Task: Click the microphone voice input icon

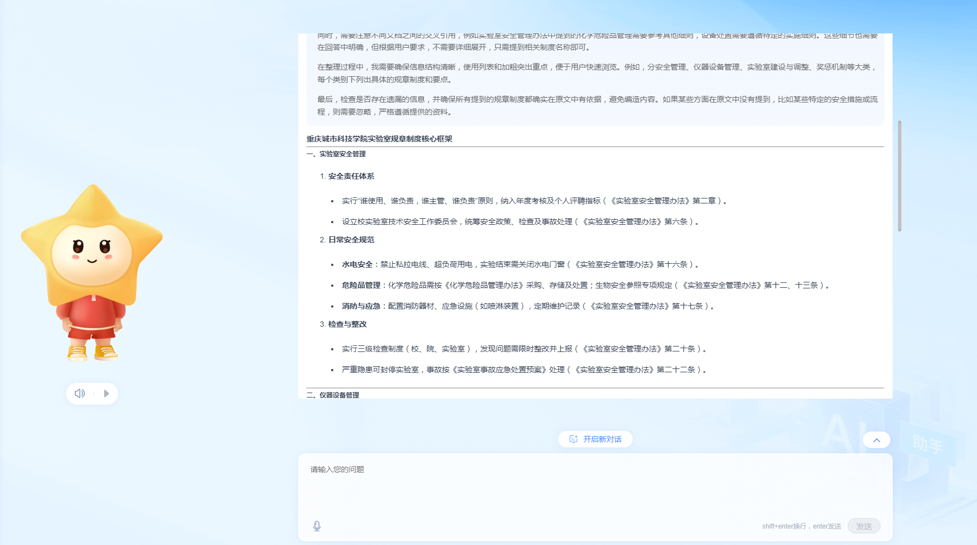Action: coord(317,526)
